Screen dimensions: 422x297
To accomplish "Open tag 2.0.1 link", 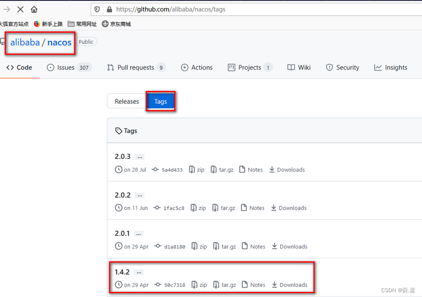I will (x=122, y=233).
